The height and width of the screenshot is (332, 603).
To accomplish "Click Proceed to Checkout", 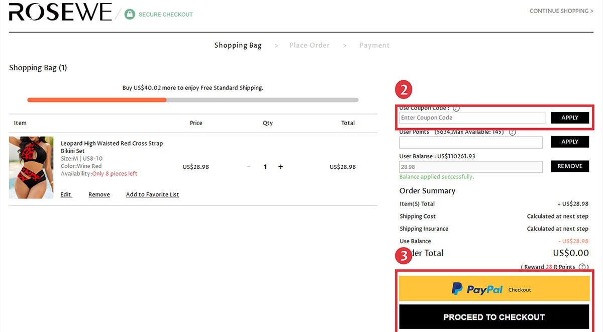I will pos(494,317).
